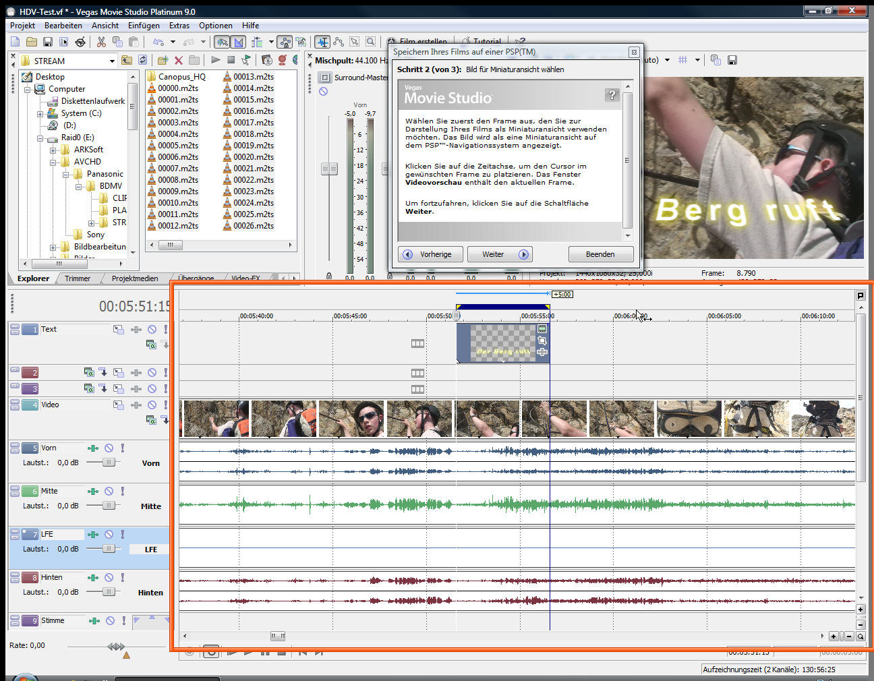Close the PSP save dialog
Viewport: 874px width, 681px height.
634,52
